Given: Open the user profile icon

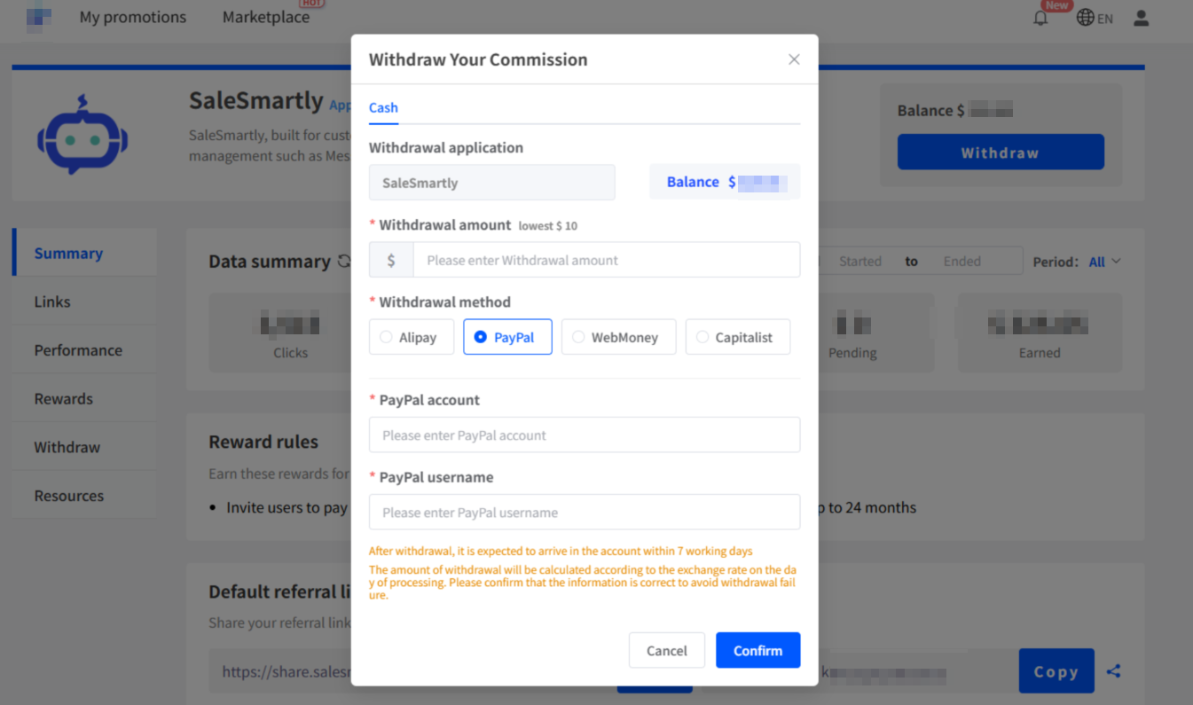Looking at the screenshot, I should point(1141,18).
